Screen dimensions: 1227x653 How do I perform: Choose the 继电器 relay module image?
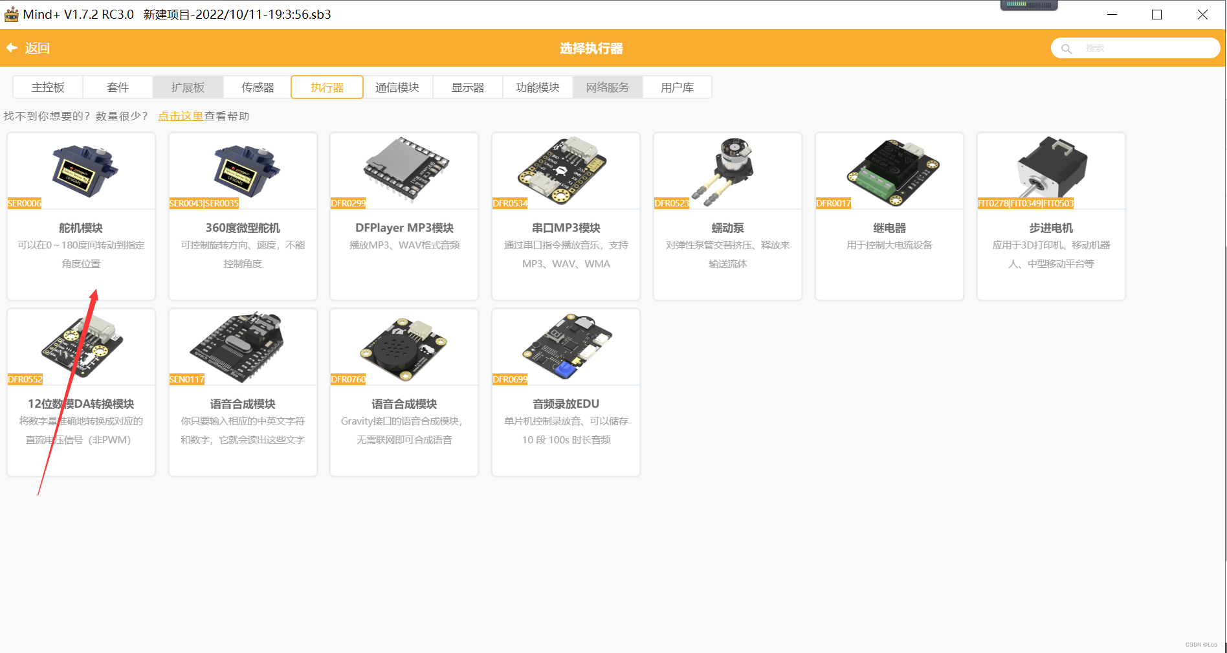(893, 172)
